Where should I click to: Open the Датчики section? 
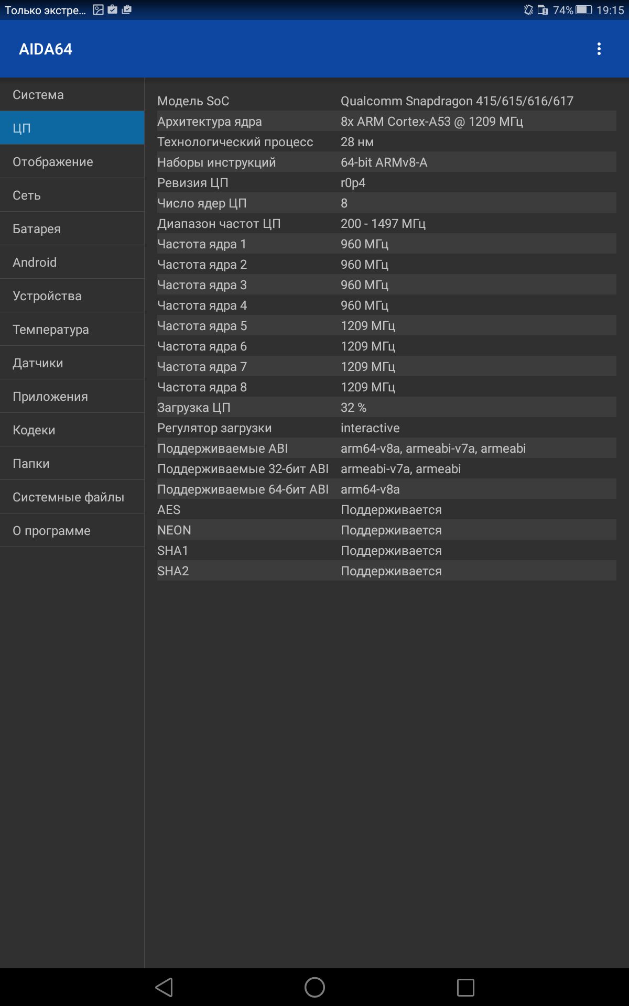pyautogui.click(x=72, y=363)
